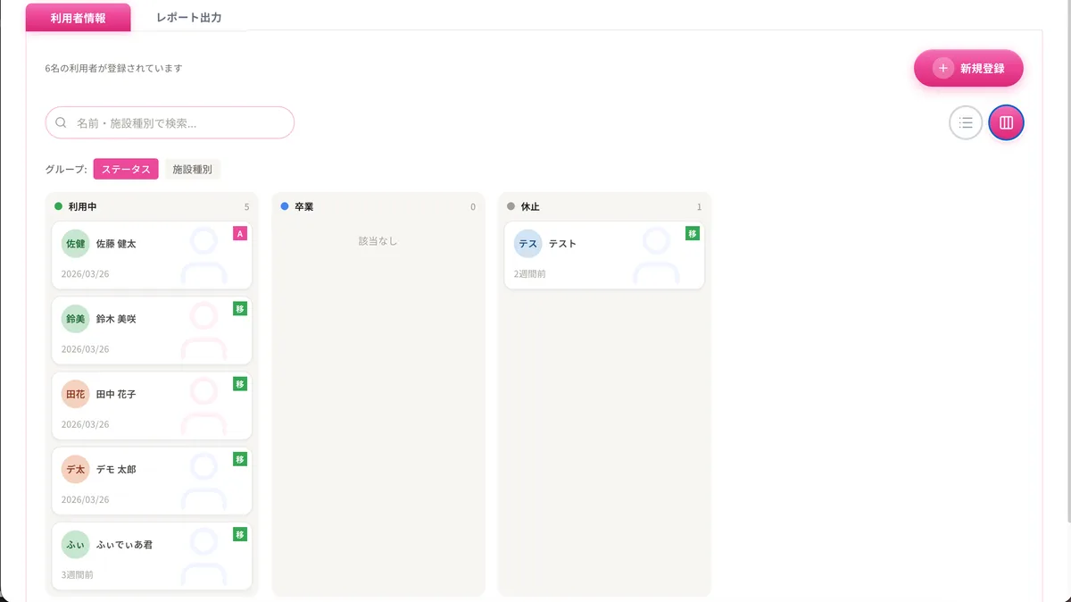This screenshot has width=1071, height=602.
Task: Focus the 名前・施設種別で検索 search field
Action: (x=170, y=123)
